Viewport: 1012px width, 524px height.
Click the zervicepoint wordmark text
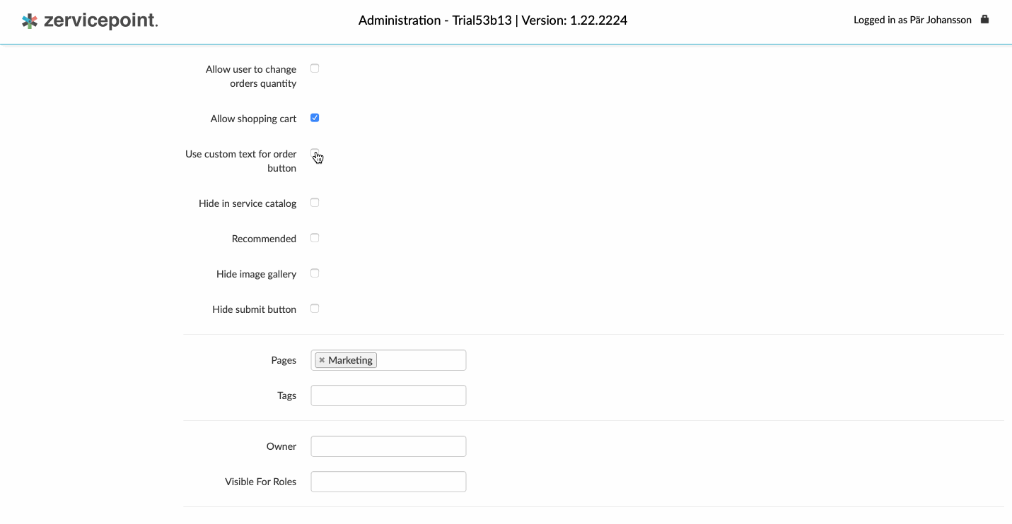[x=100, y=21]
